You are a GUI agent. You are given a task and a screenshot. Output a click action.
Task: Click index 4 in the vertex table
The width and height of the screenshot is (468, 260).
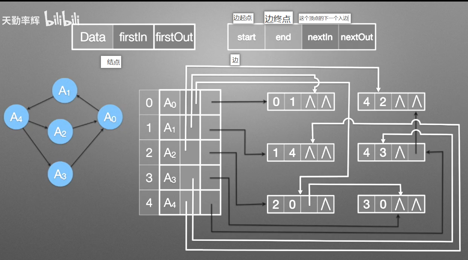tap(149, 203)
